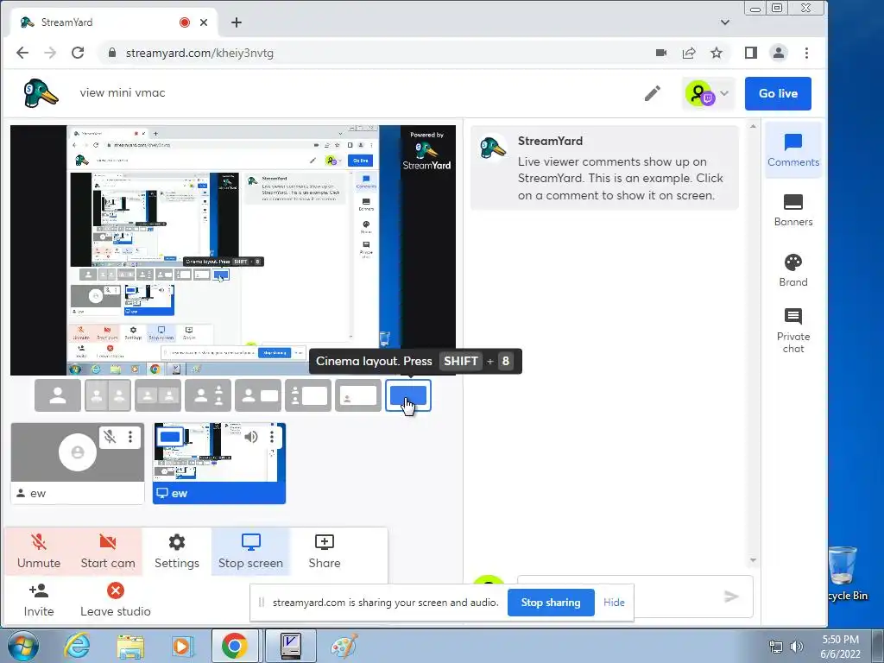Open a new browser tab
The width and height of the screenshot is (884, 663).
click(237, 22)
